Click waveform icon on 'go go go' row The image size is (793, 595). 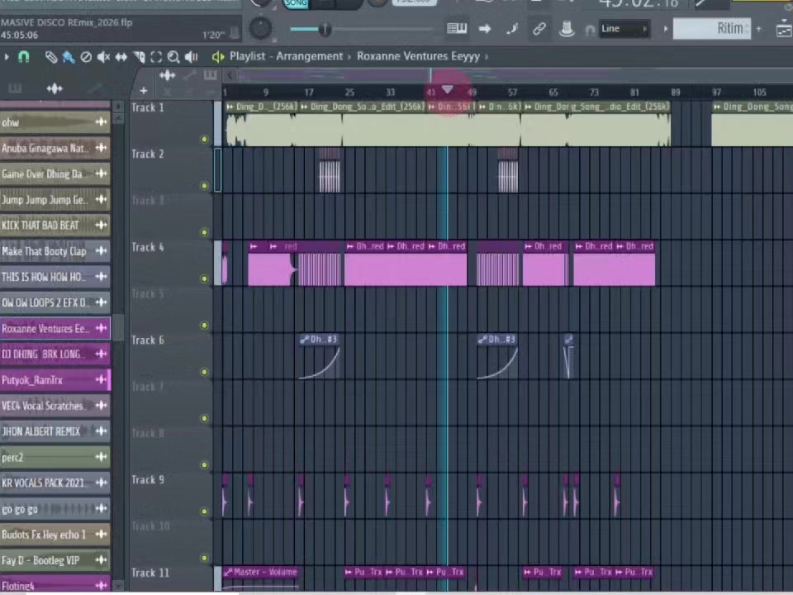[x=101, y=508]
